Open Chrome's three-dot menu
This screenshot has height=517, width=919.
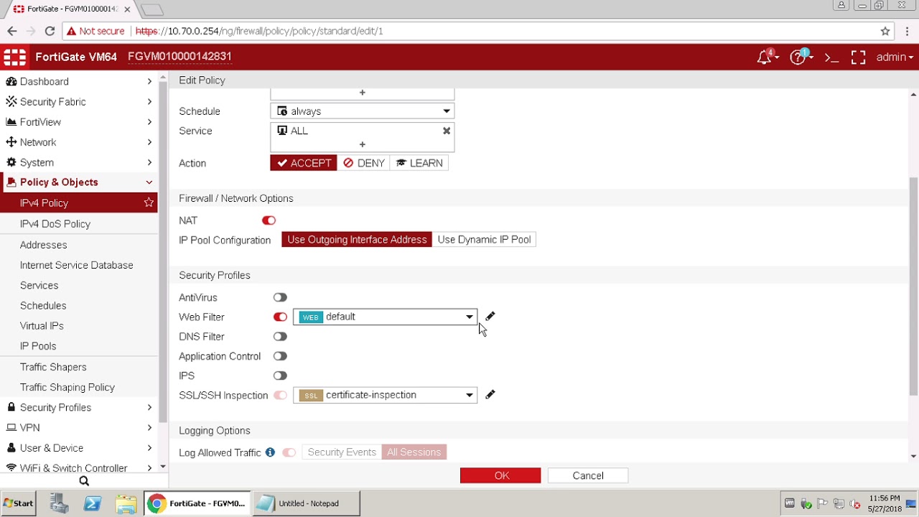coord(908,31)
